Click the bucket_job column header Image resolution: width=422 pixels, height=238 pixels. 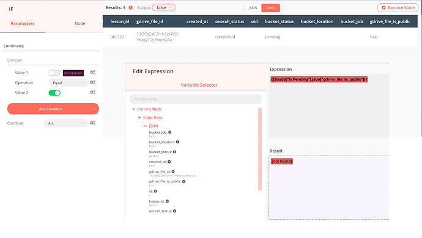pyautogui.click(x=352, y=21)
